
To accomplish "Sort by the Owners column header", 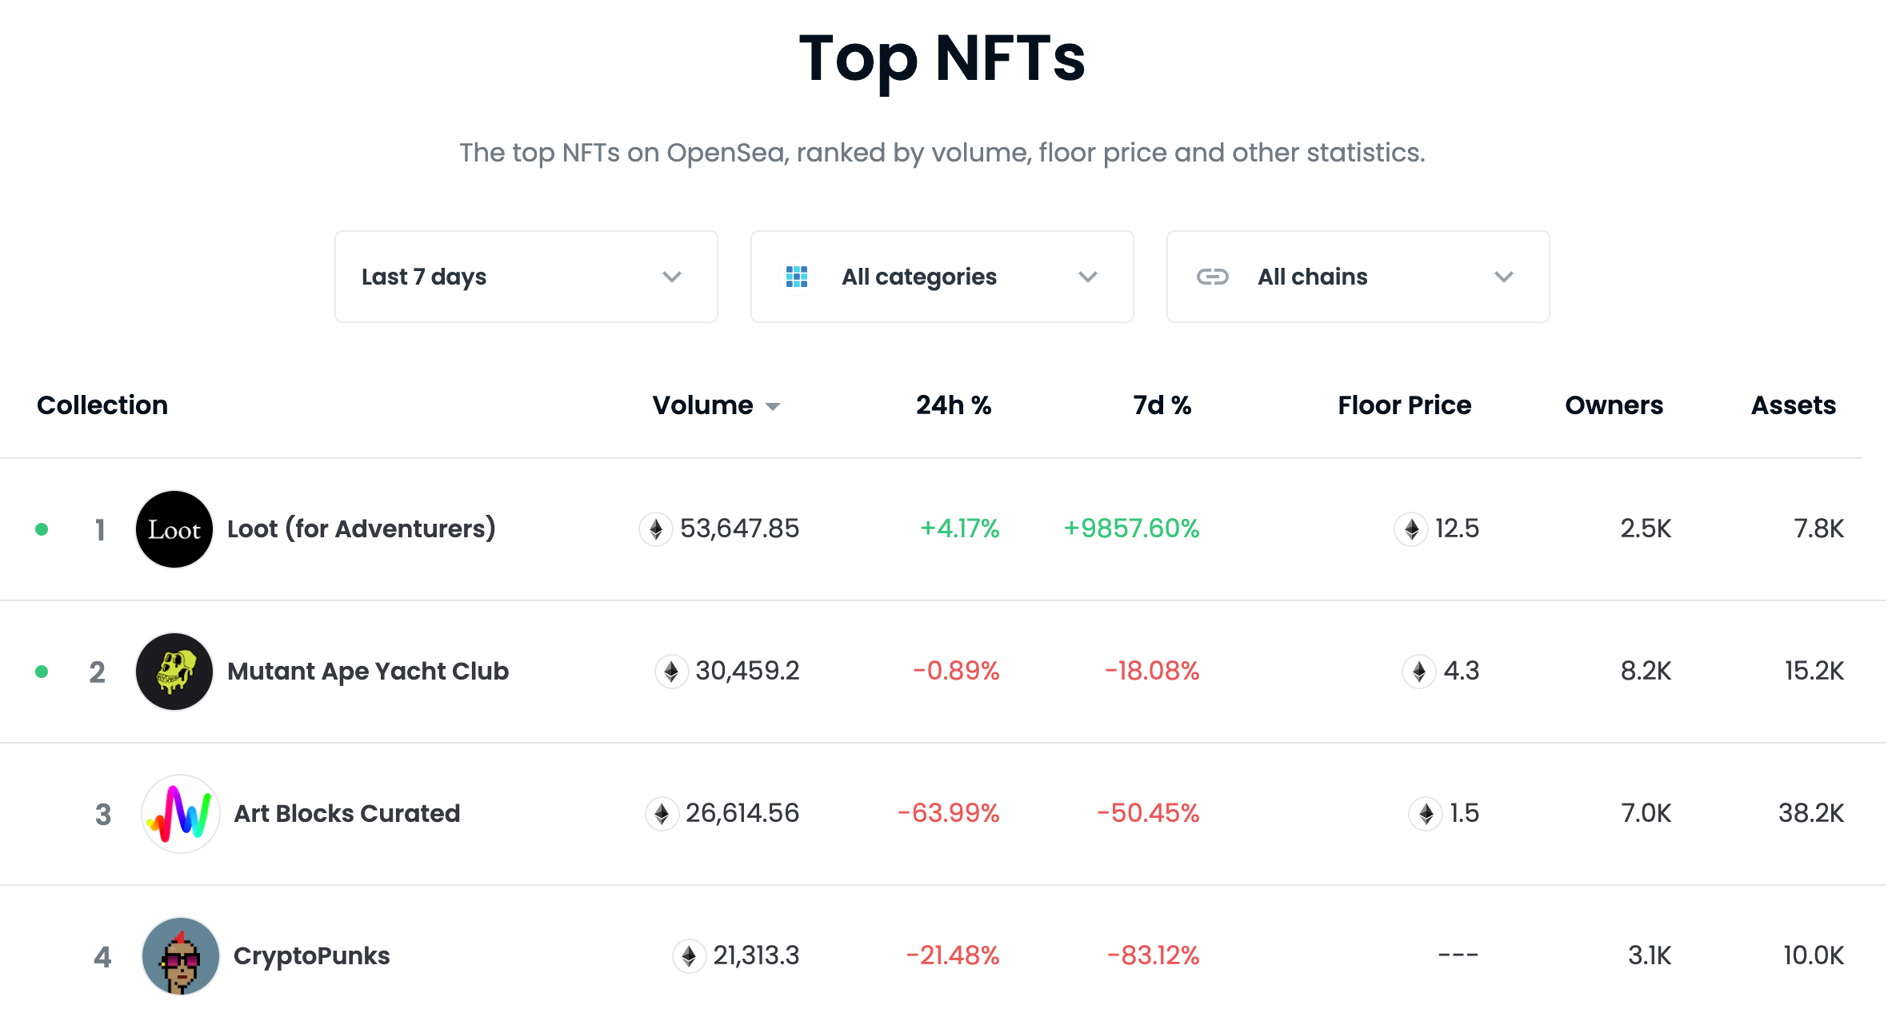I will coord(1614,405).
